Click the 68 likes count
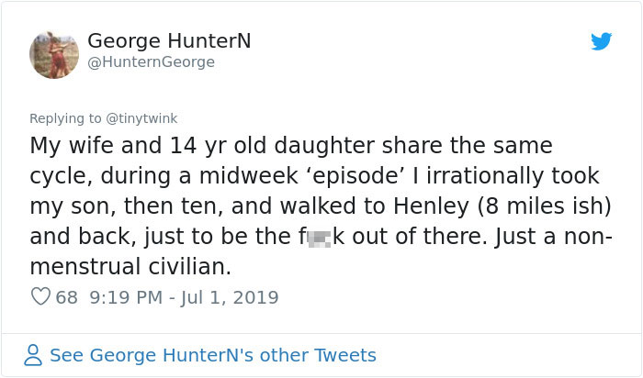The width and height of the screenshot is (643, 378). coord(66,297)
